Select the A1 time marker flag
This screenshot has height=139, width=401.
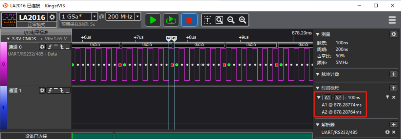[174, 38]
